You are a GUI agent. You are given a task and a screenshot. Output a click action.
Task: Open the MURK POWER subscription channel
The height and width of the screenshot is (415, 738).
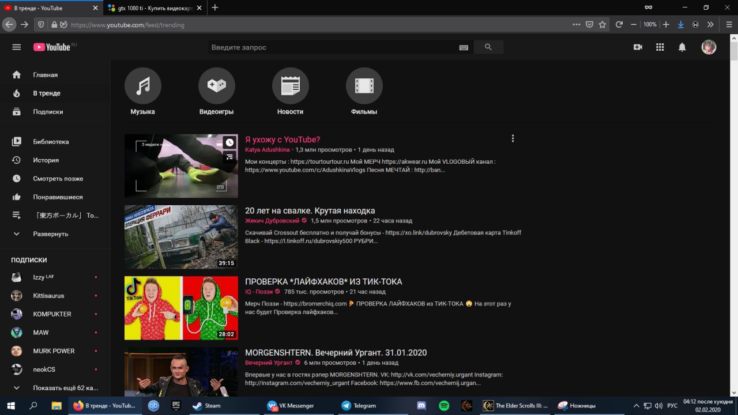(55, 351)
